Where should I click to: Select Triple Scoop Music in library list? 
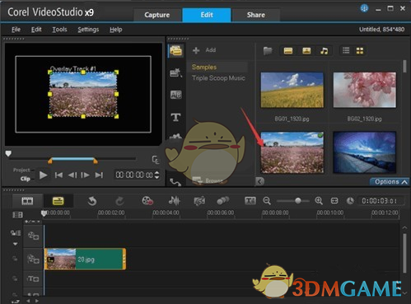point(218,78)
